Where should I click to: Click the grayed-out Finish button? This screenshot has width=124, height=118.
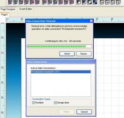pos(67,112)
